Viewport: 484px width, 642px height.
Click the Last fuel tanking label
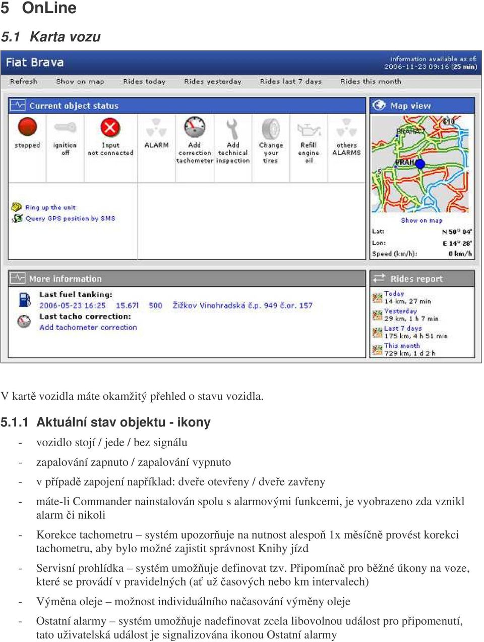click(76, 294)
